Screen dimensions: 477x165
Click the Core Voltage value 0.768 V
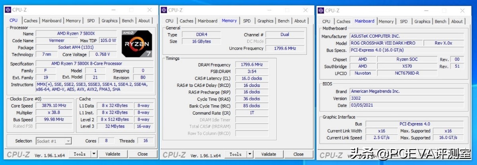(x=103, y=54)
